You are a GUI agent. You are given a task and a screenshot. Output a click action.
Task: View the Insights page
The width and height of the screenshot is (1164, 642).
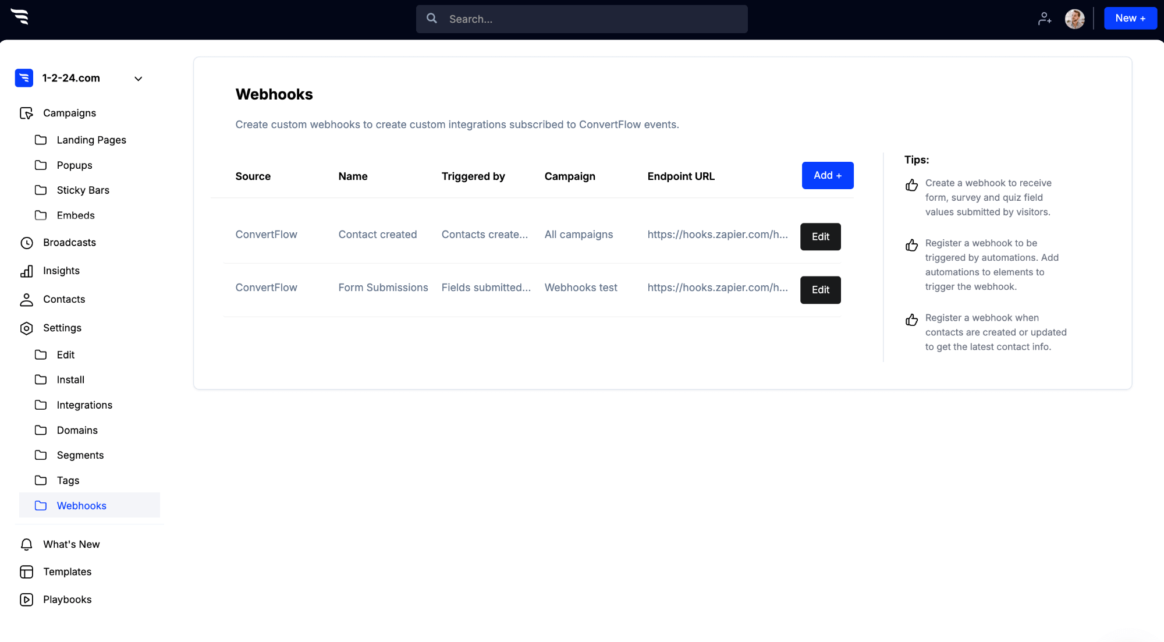point(61,271)
